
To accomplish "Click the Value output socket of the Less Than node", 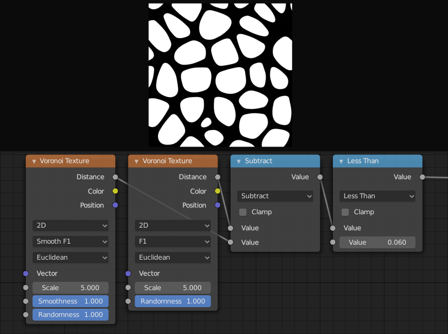I will (422, 177).
